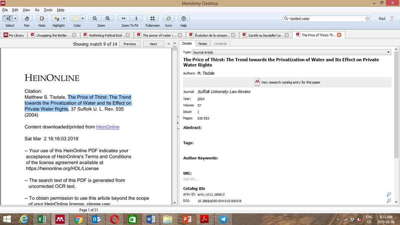The width and height of the screenshot is (400, 225).
Task: Sync the Mendeley library
Action: click(x=169, y=19)
